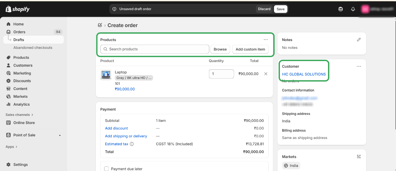Image resolution: width=396 pixels, height=171 pixels.
Task: Open the Customer card three-dot menu
Action: click(x=359, y=66)
